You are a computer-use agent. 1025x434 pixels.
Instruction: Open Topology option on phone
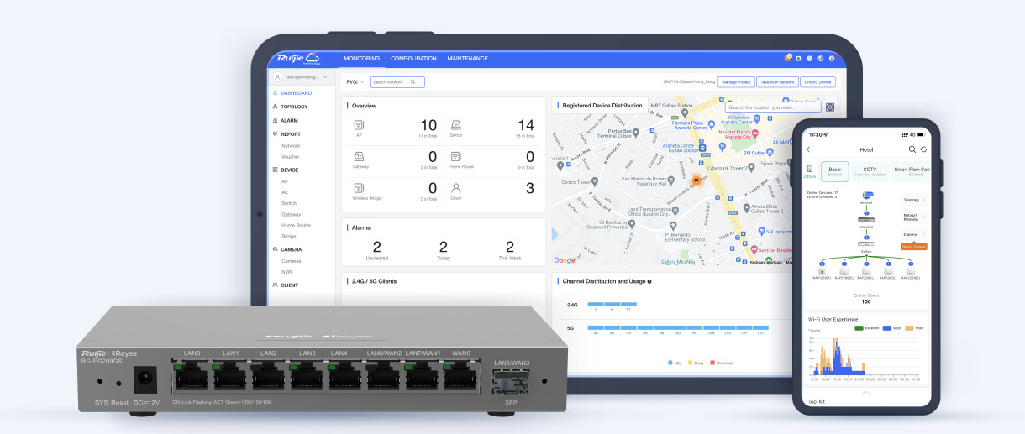913,200
